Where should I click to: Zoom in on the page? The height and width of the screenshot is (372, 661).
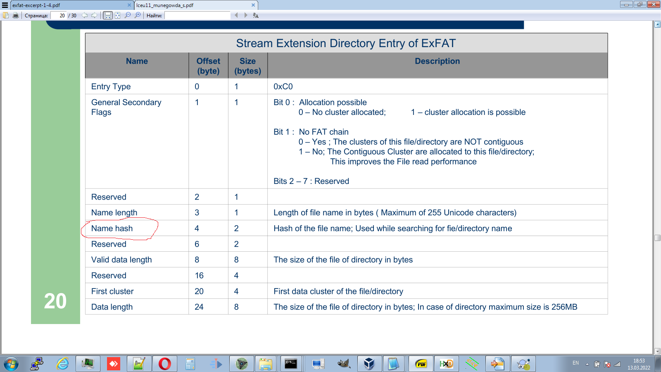click(137, 15)
